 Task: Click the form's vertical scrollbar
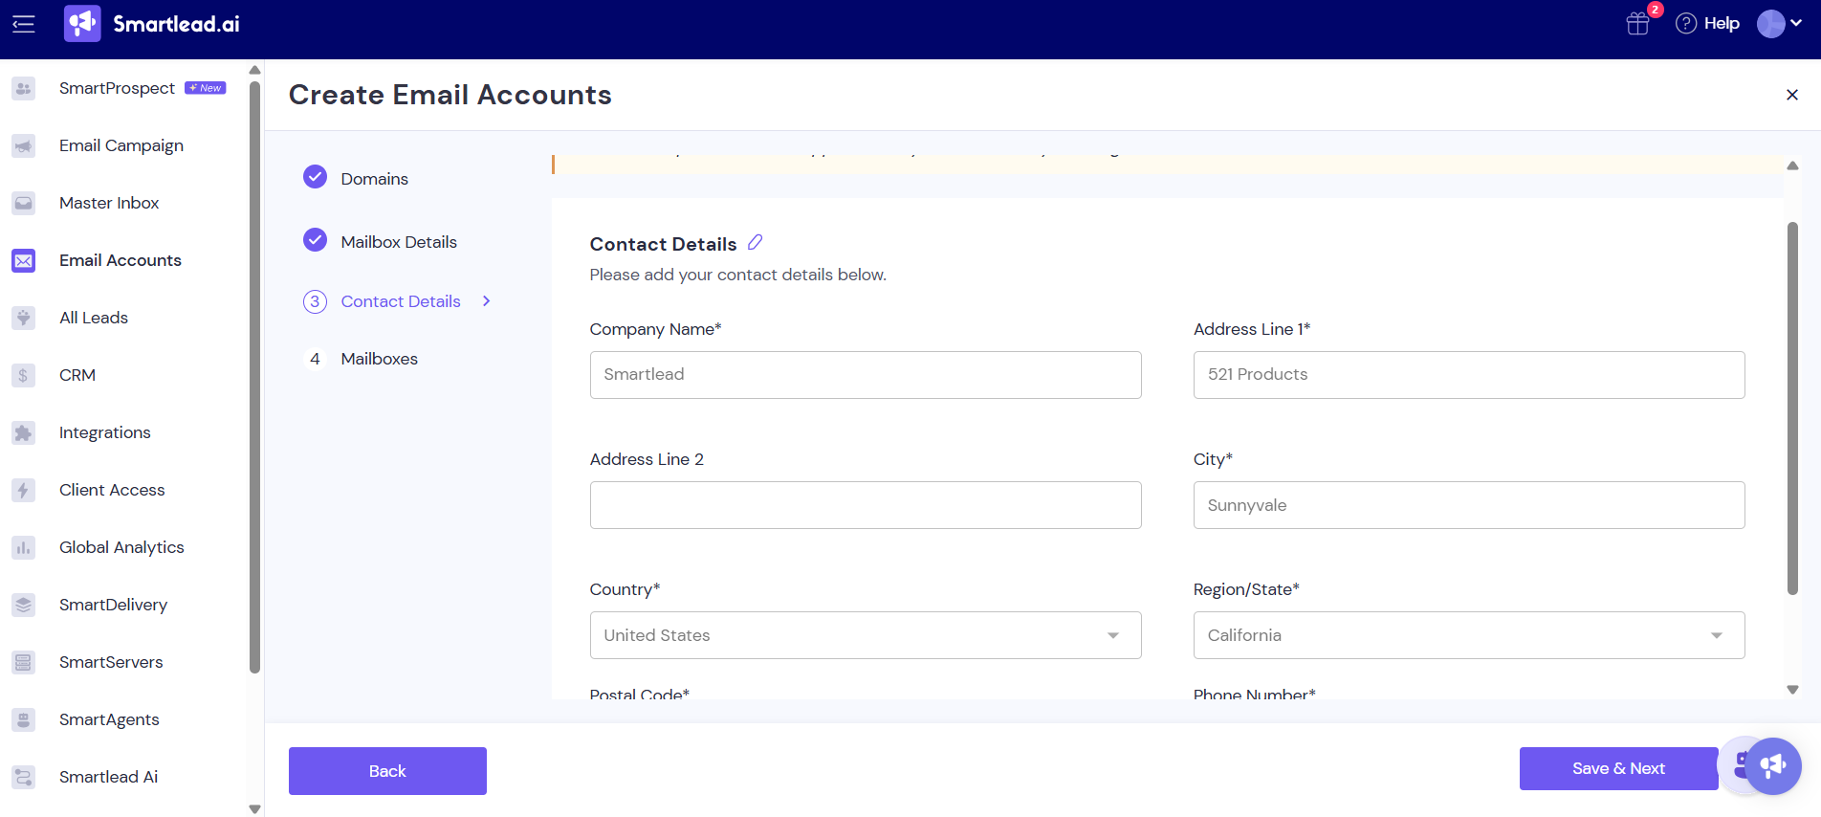click(x=1792, y=408)
